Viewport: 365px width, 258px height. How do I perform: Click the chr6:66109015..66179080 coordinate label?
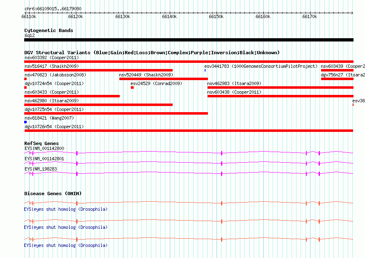[x=53, y=9]
